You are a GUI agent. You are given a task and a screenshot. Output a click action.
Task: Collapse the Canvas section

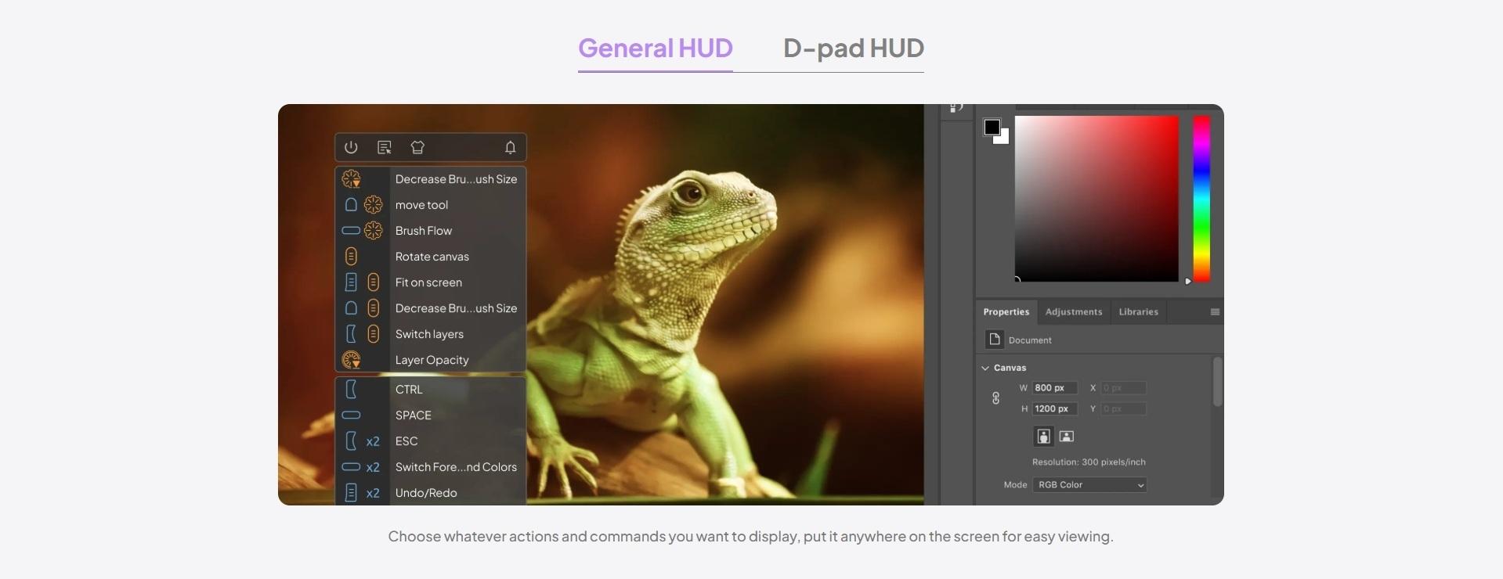[x=985, y=368]
